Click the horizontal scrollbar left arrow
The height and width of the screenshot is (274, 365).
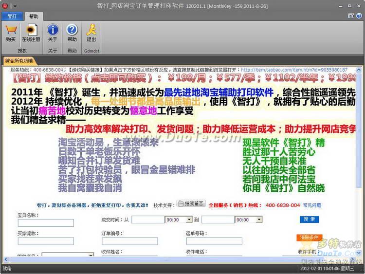[6, 259]
